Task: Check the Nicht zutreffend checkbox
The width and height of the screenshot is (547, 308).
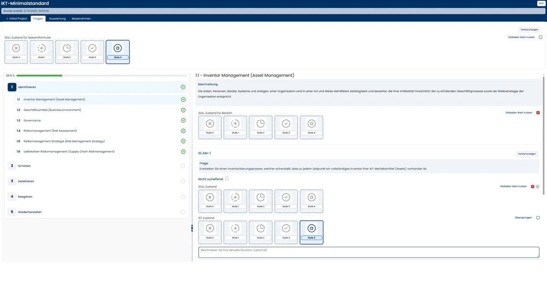Action: 227,178
